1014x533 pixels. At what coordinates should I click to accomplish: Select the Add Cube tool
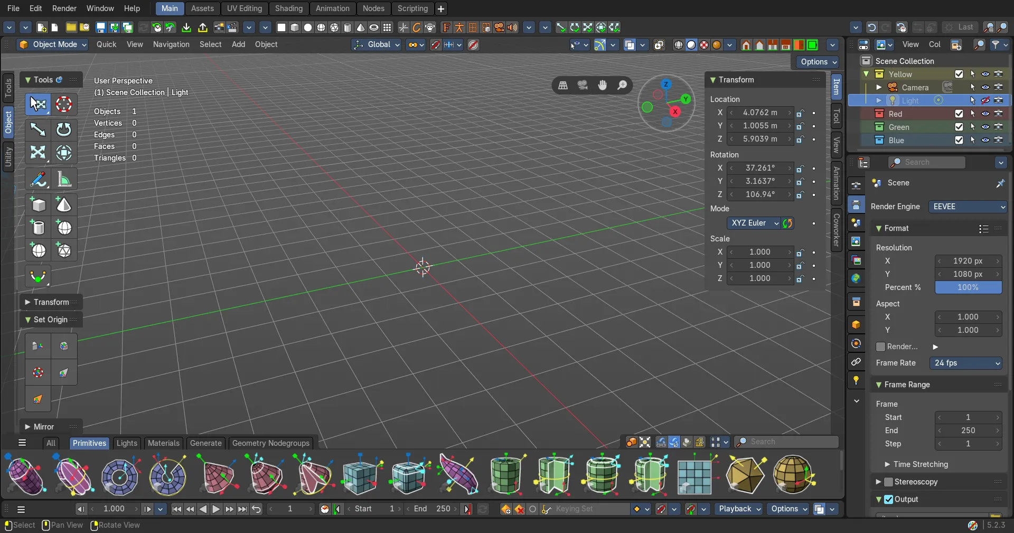click(x=38, y=204)
